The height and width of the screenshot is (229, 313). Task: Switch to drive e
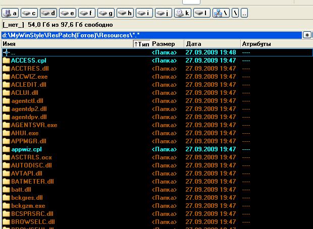pyautogui.click(x=68, y=13)
